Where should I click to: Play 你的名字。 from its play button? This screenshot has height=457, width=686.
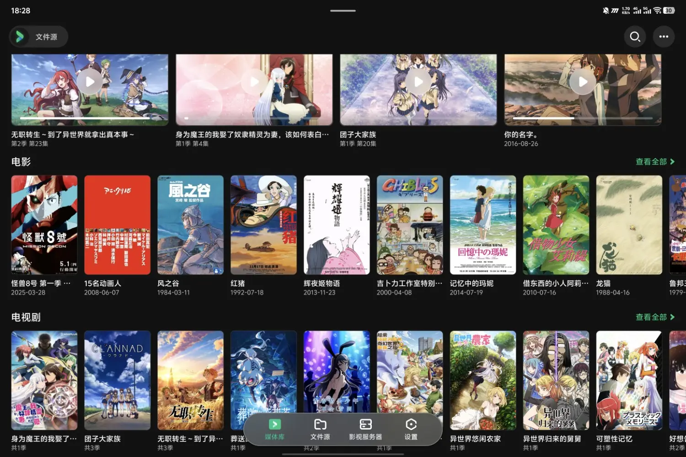click(x=583, y=82)
